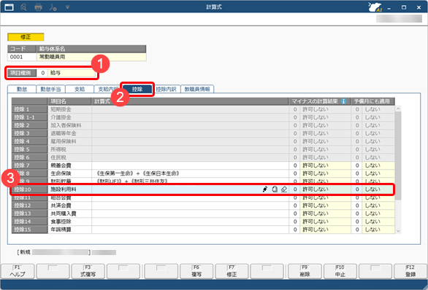
Task: Select the 控除15 row header
Action: [x=29, y=230]
